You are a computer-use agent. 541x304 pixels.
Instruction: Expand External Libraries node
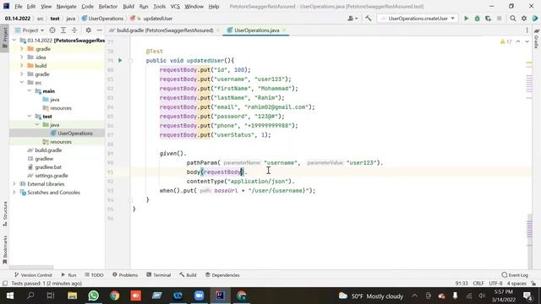(x=14, y=184)
